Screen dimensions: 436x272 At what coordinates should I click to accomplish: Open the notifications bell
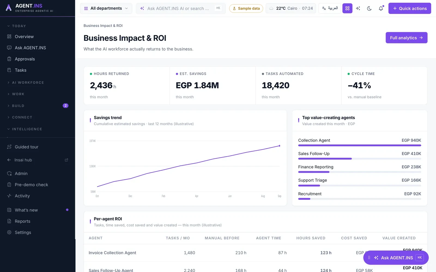click(381, 8)
